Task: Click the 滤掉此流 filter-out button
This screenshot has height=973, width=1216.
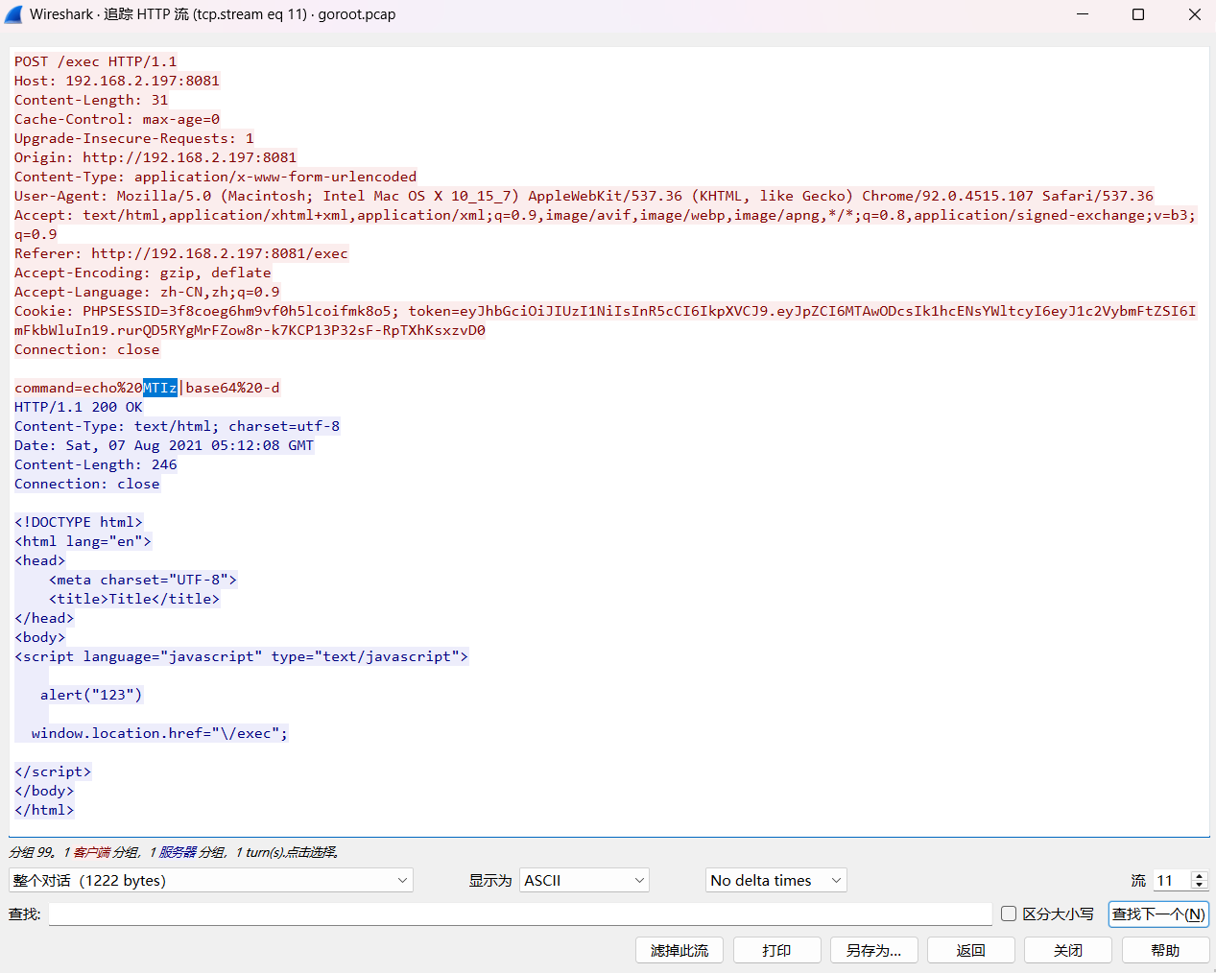Action: coord(679,950)
